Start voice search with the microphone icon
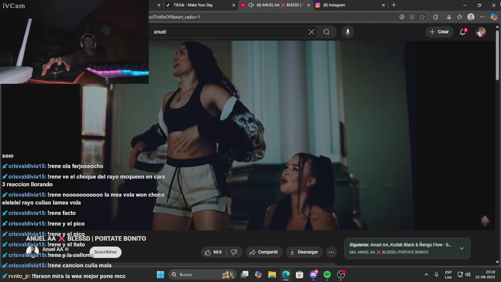 (348, 32)
